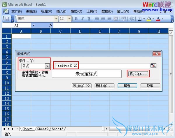Select row 1 header

(x=7, y=36)
